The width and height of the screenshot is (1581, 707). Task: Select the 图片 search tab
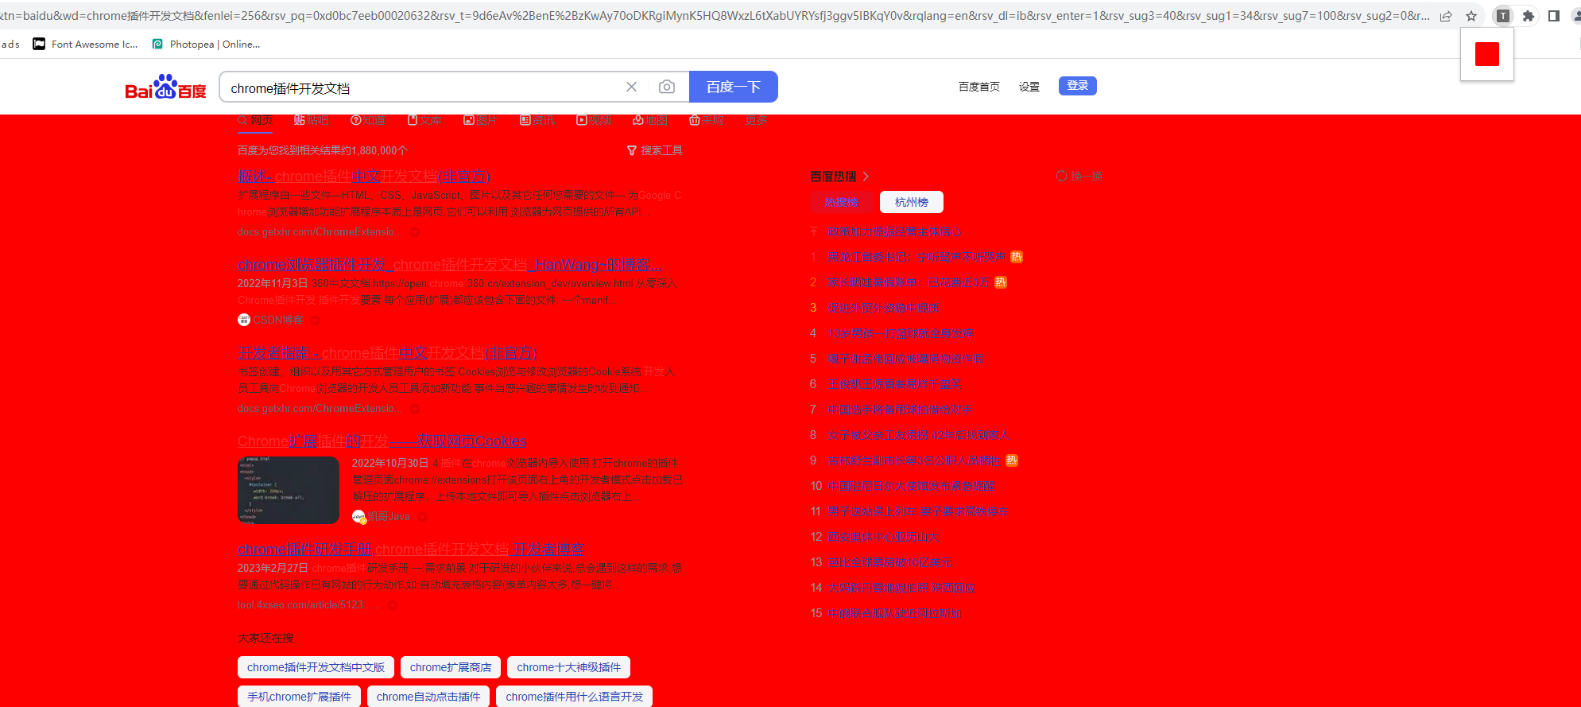(481, 120)
